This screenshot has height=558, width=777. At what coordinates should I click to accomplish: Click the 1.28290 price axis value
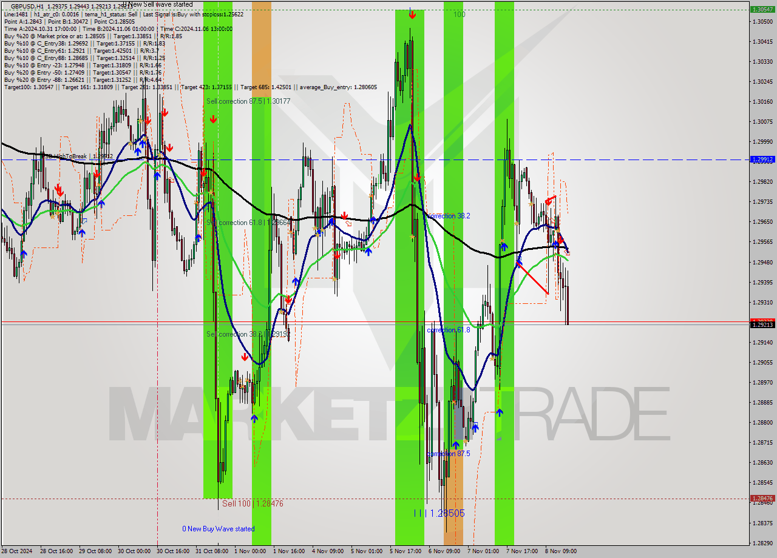(762, 543)
